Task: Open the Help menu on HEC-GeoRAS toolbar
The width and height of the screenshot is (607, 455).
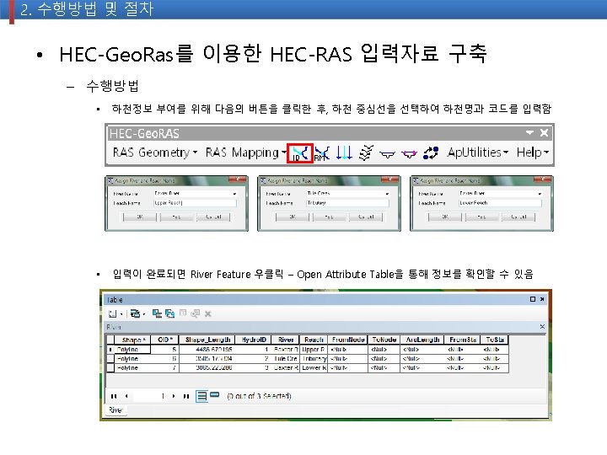Action: (x=533, y=153)
